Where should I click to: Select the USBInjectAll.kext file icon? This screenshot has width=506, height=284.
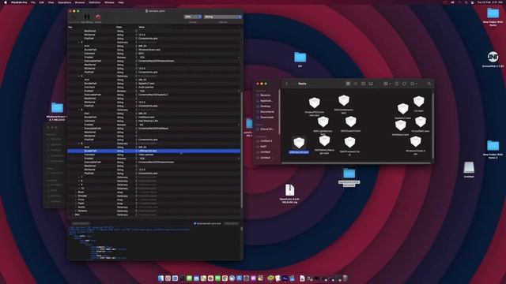pos(299,143)
